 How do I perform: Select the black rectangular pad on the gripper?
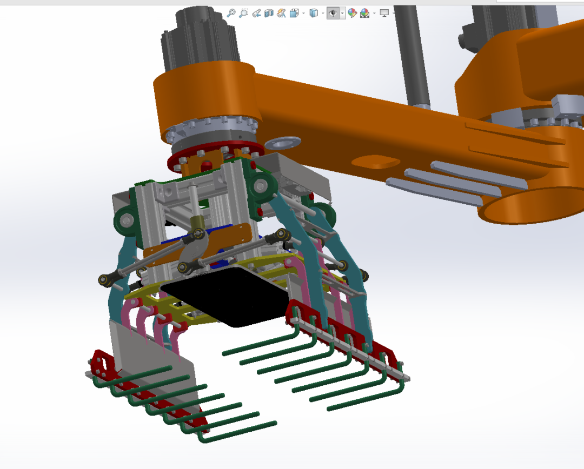click(231, 296)
